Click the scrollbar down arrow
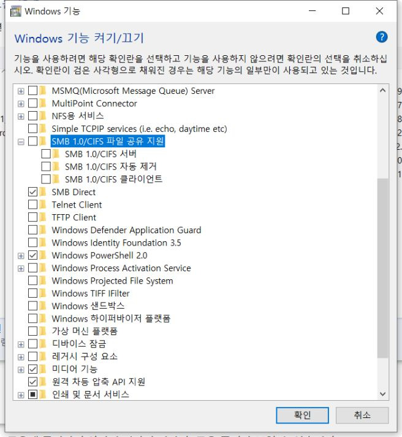 [382, 394]
